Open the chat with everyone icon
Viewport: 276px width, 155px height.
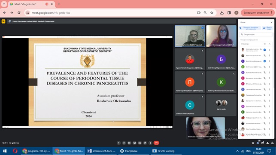point(263,143)
